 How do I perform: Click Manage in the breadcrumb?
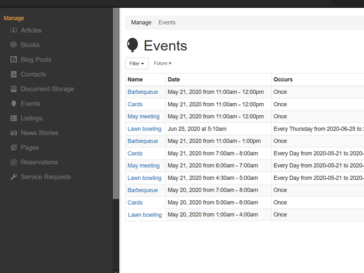pyautogui.click(x=141, y=22)
